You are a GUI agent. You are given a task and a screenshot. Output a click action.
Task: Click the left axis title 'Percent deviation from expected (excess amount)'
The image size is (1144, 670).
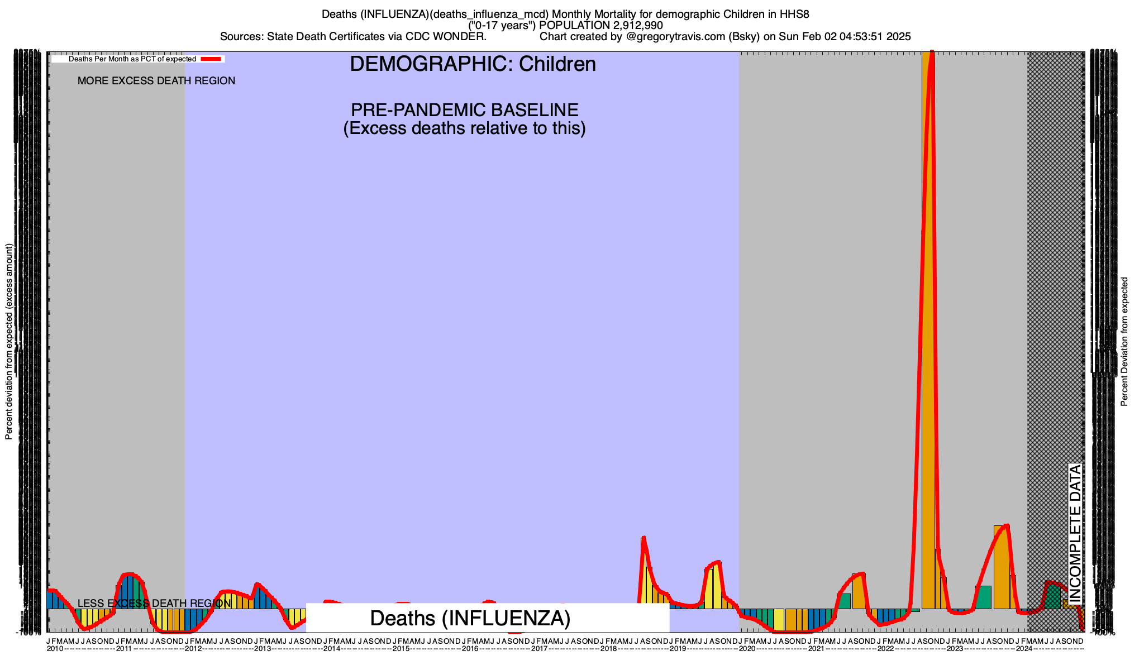(x=9, y=342)
